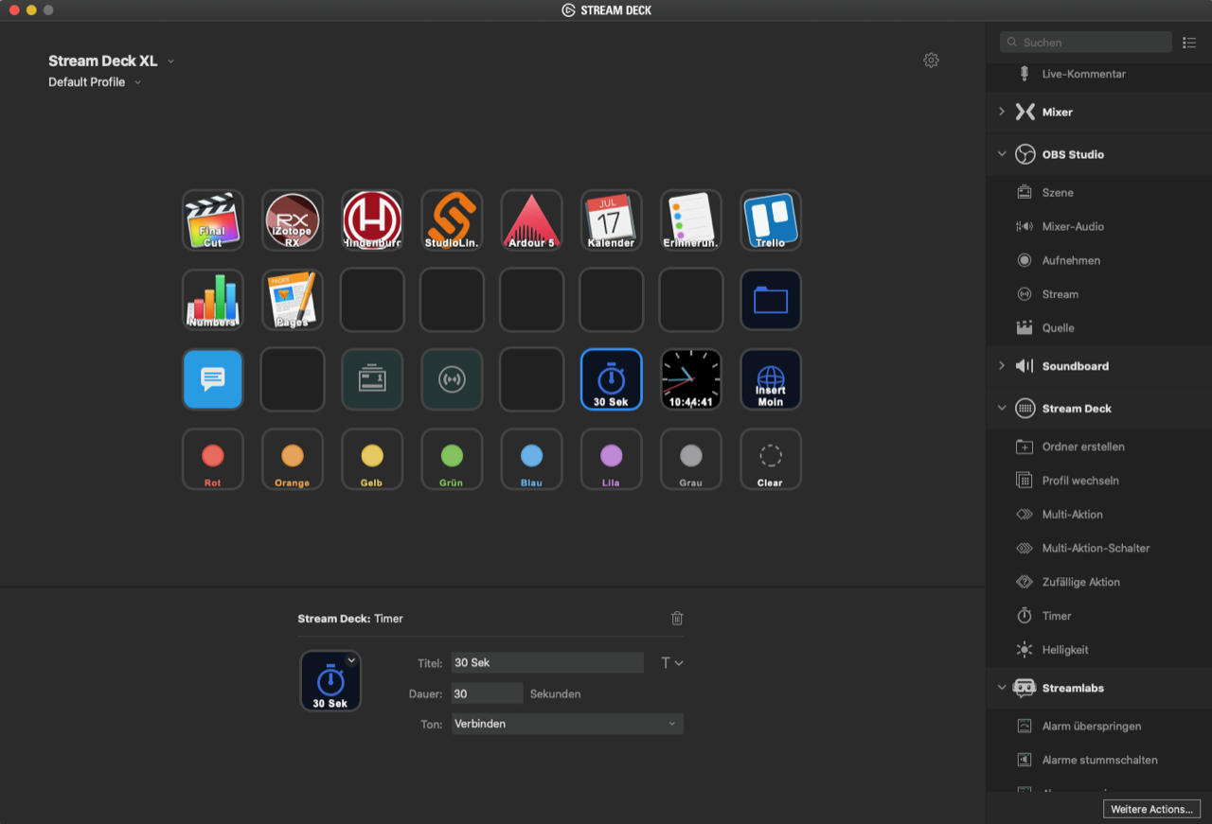Viewport: 1212px width, 824px height.
Task: Click the red Rot color key
Action: [x=212, y=459]
